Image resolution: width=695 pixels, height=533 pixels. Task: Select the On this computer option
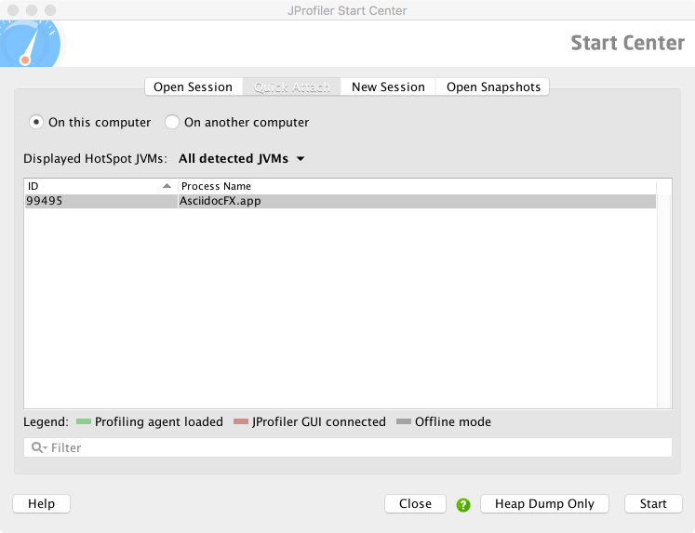pos(36,122)
